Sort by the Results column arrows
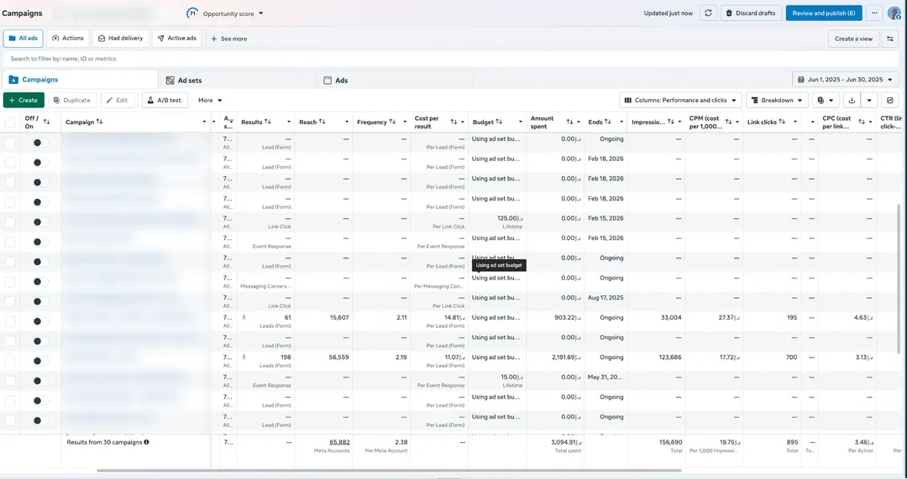The image size is (907, 479). tap(268, 122)
